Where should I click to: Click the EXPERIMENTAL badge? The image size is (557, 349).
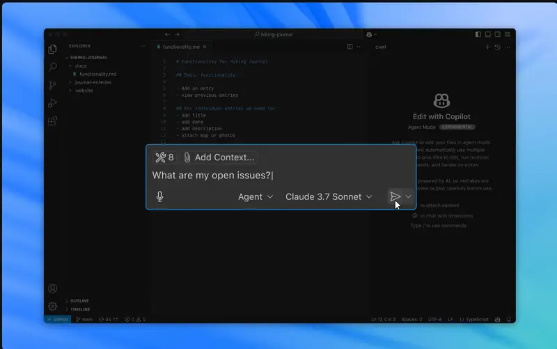point(457,127)
